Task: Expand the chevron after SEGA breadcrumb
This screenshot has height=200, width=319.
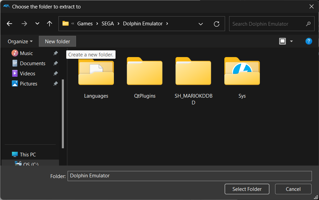Action: pyautogui.click(x=118, y=24)
